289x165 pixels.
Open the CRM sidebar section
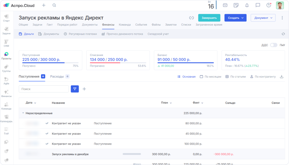6,43
